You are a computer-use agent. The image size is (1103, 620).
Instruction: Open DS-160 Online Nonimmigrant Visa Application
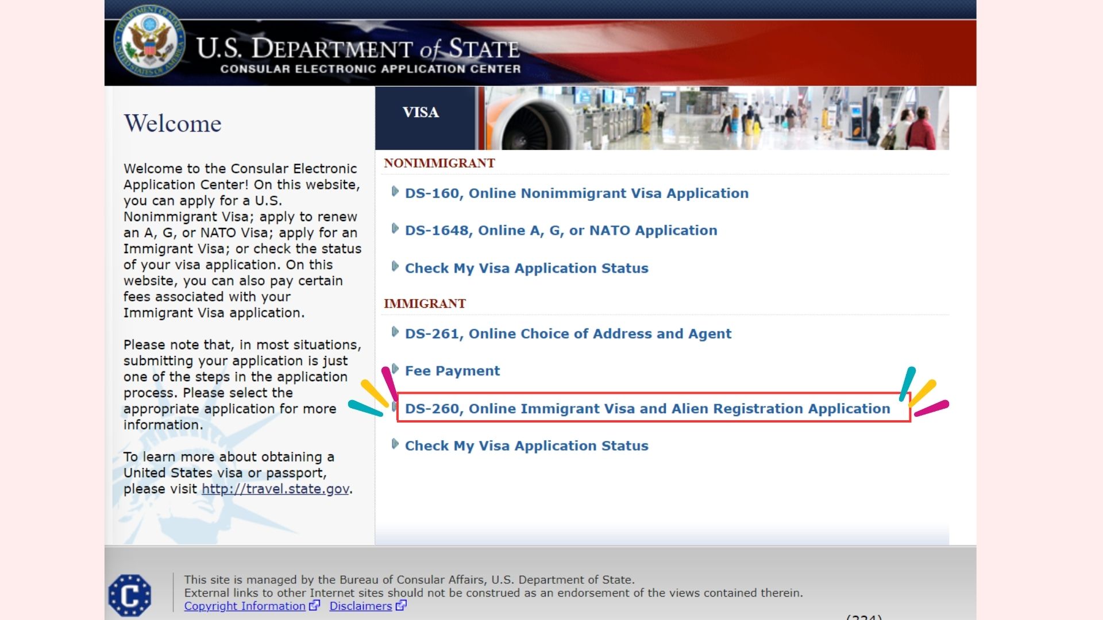[577, 193]
